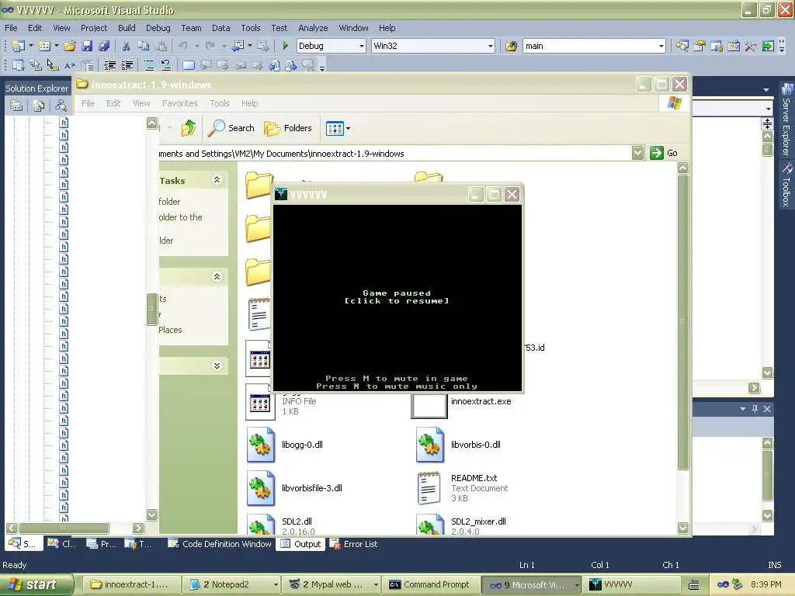Click the paused VVVVVV game area to resume
This screenshot has height=596, width=795.
[397, 297]
